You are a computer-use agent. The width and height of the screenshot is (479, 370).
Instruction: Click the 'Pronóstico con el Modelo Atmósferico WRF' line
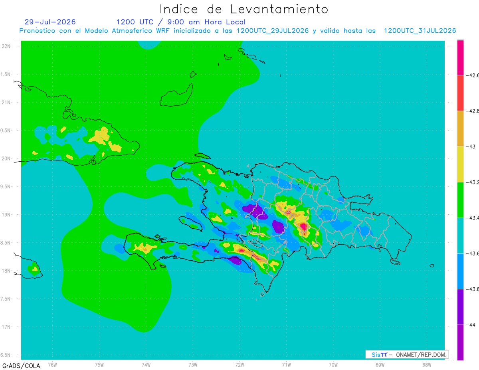pyautogui.click(x=238, y=31)
